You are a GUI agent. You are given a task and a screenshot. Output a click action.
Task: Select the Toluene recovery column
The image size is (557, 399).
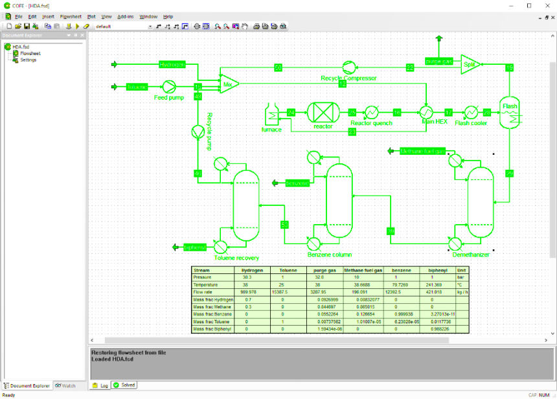[x=246, y=206]
